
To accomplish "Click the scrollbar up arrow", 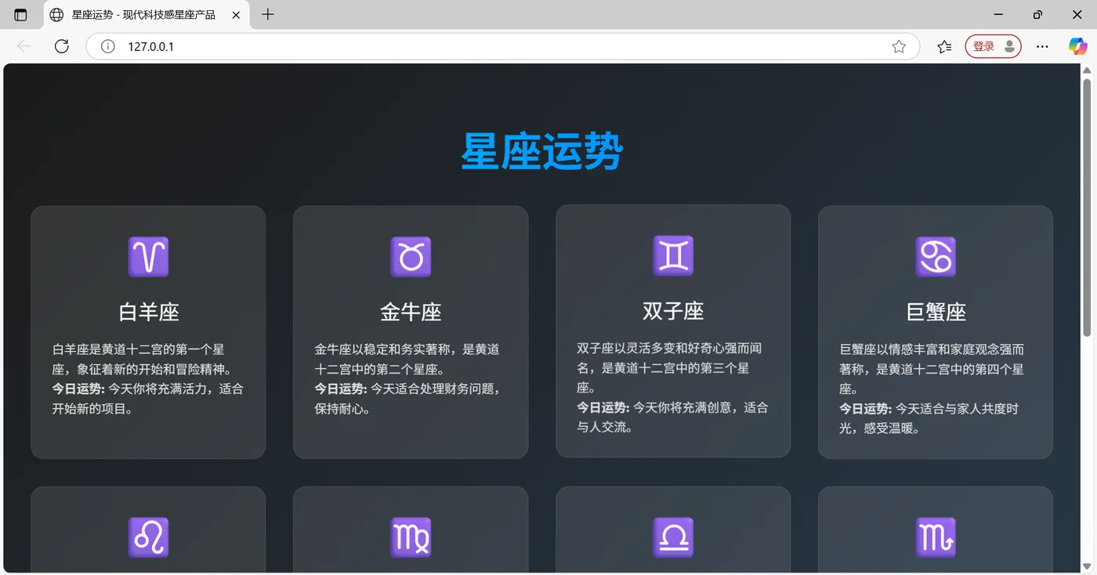I will point(1087,71).
